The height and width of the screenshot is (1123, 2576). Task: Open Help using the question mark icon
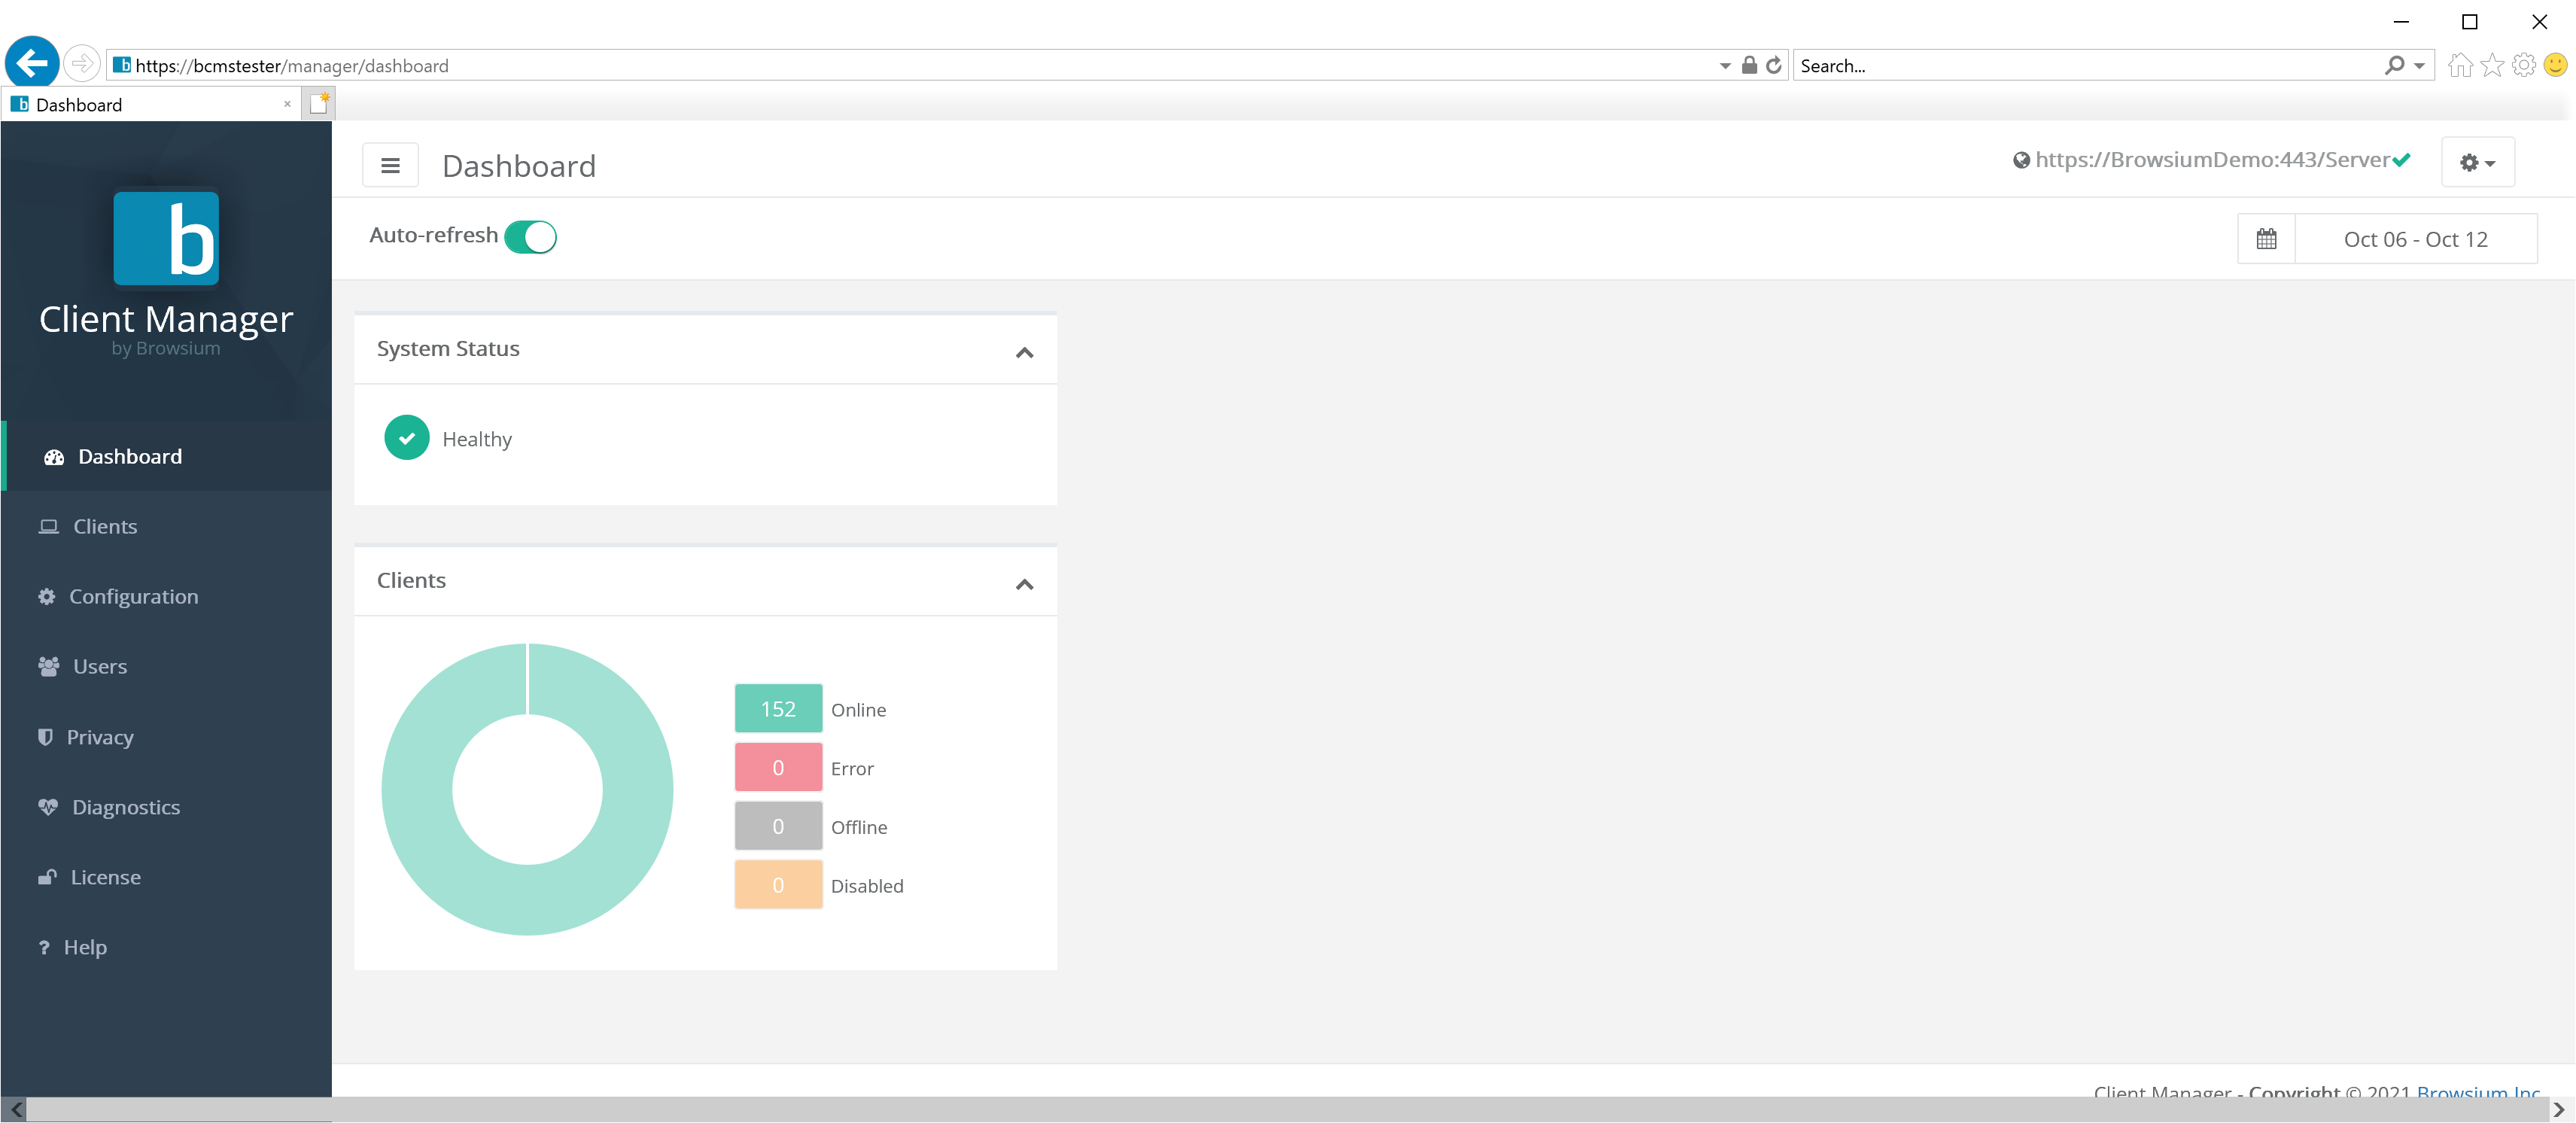pos(44,946)
